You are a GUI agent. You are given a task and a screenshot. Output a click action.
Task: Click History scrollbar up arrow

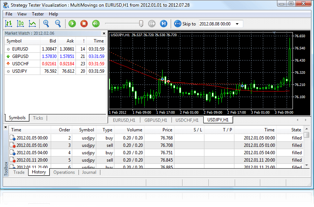pyautogui.click(x=306, y=129)
